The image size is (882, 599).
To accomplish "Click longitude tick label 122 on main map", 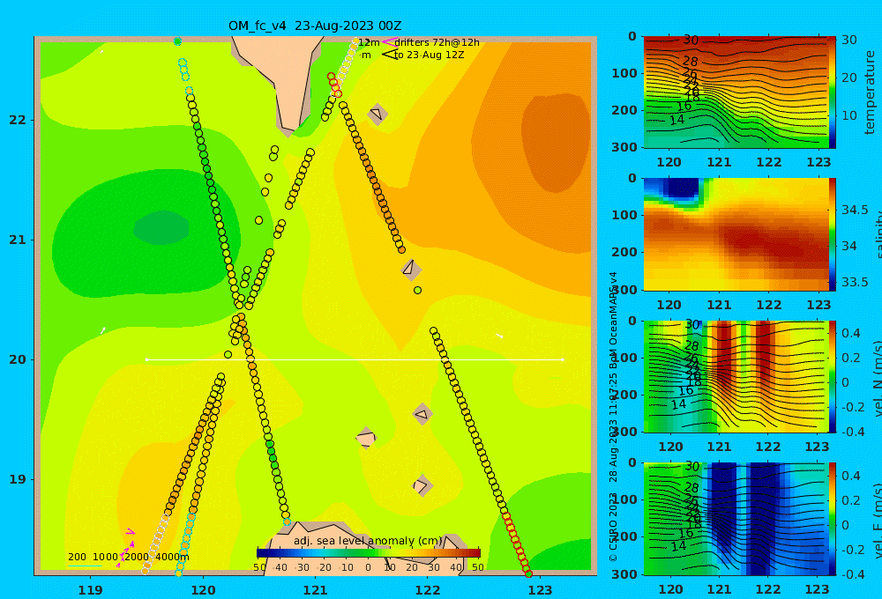I will click(428, 590).
